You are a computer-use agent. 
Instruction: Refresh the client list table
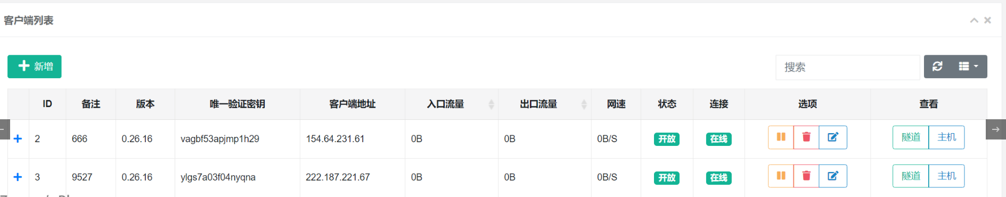[937, 67]
